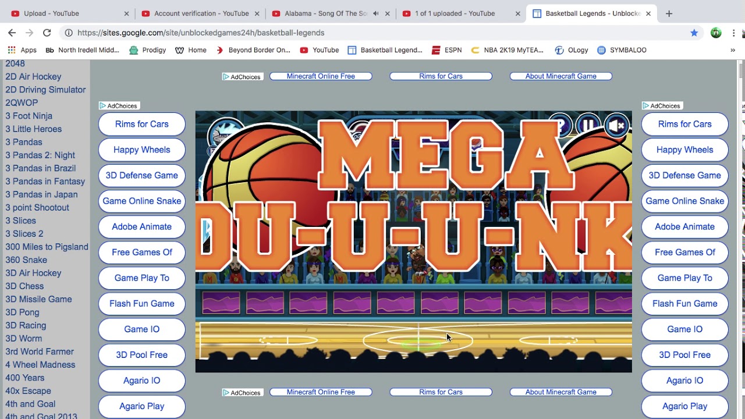Image resolution: width=745 pixels, height=419 pixels.
Task: Open NBA 2K19 MyTEA... bookmark
Action: coord(507,50)
